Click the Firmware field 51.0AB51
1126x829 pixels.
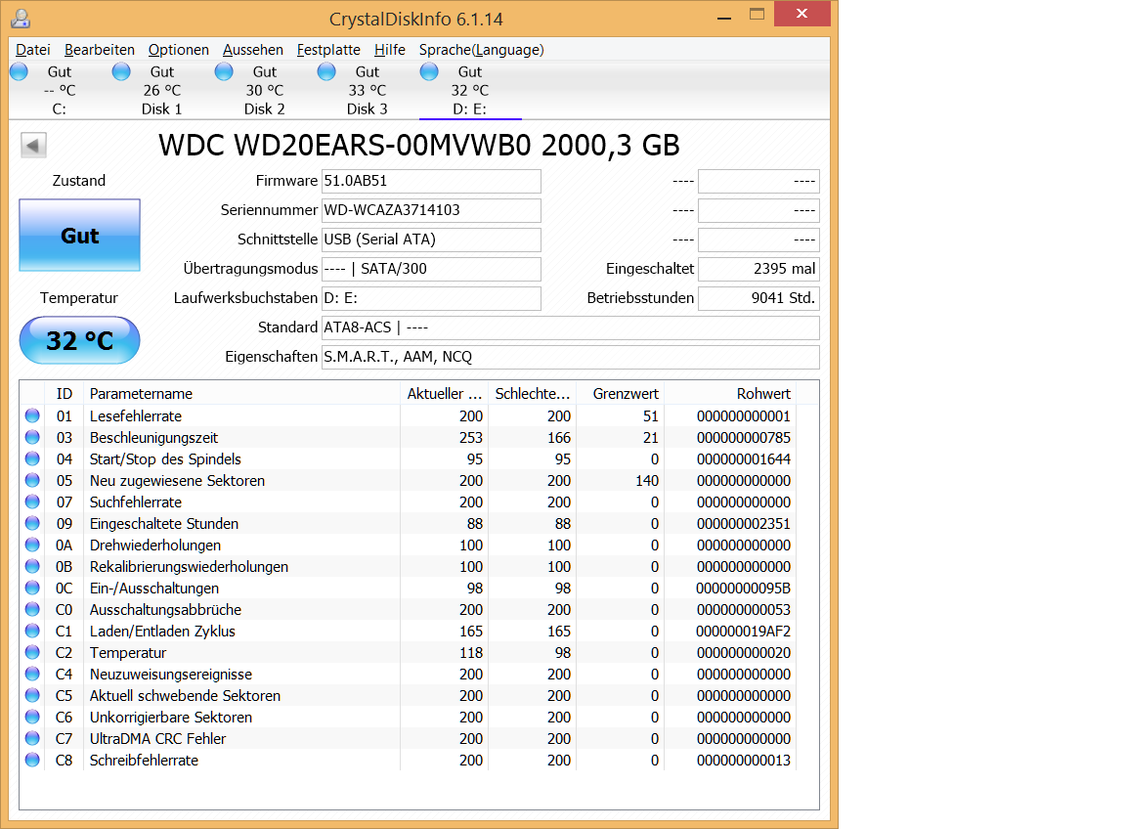pyautogui.click(x=431, y=181)
